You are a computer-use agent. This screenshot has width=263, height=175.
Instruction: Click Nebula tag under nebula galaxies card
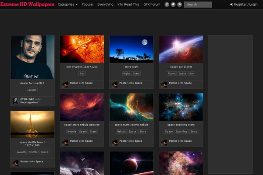click(71, 131)
